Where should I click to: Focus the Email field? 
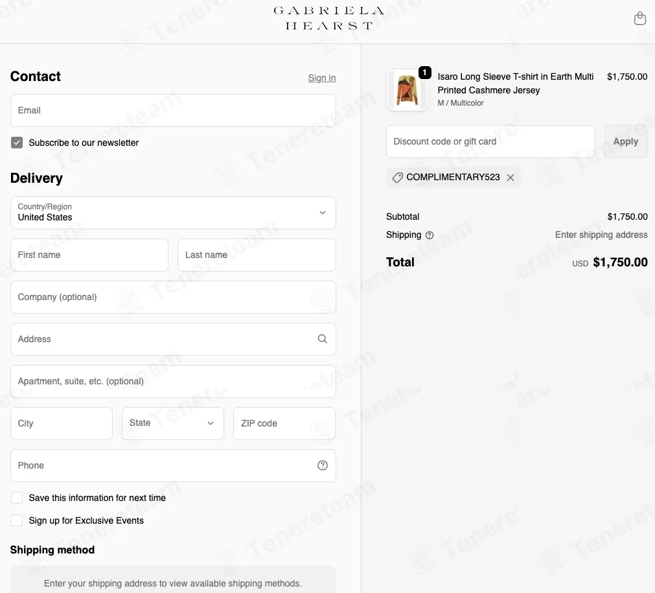tap(173, 110)
